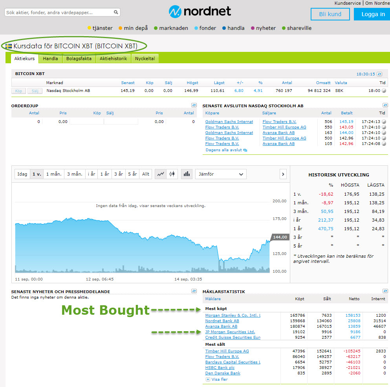The image size is (390, 387).
Task: Switch to the Aktiekurs tab
Action: pos(24,59)
